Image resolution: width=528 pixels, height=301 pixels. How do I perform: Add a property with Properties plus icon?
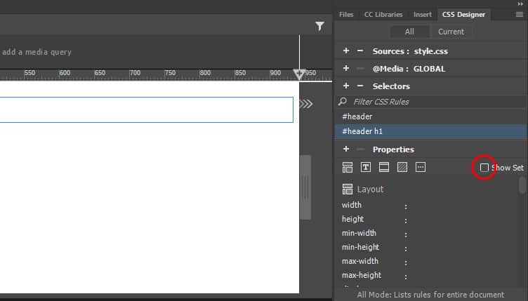tap(346, 149)
